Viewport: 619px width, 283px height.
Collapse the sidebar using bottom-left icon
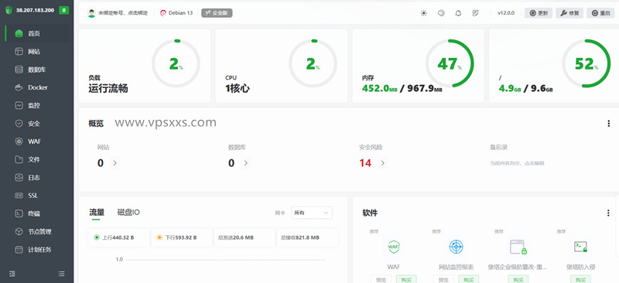[x=12, y=274]
